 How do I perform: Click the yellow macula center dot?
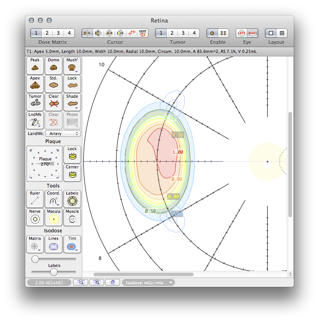pos(267,162)
